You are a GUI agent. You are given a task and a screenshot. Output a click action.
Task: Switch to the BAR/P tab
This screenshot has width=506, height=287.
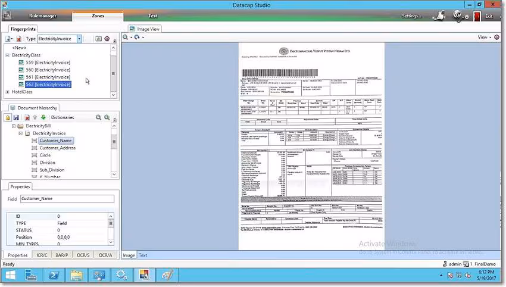[x=62, y=255]
